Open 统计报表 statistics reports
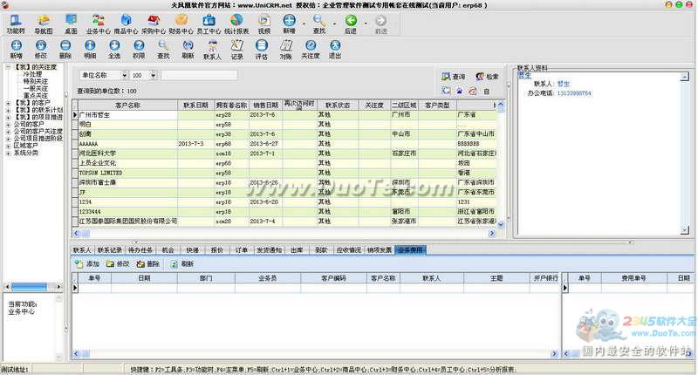698x375 pixels. pyautogui.click(x=236, y=24)
